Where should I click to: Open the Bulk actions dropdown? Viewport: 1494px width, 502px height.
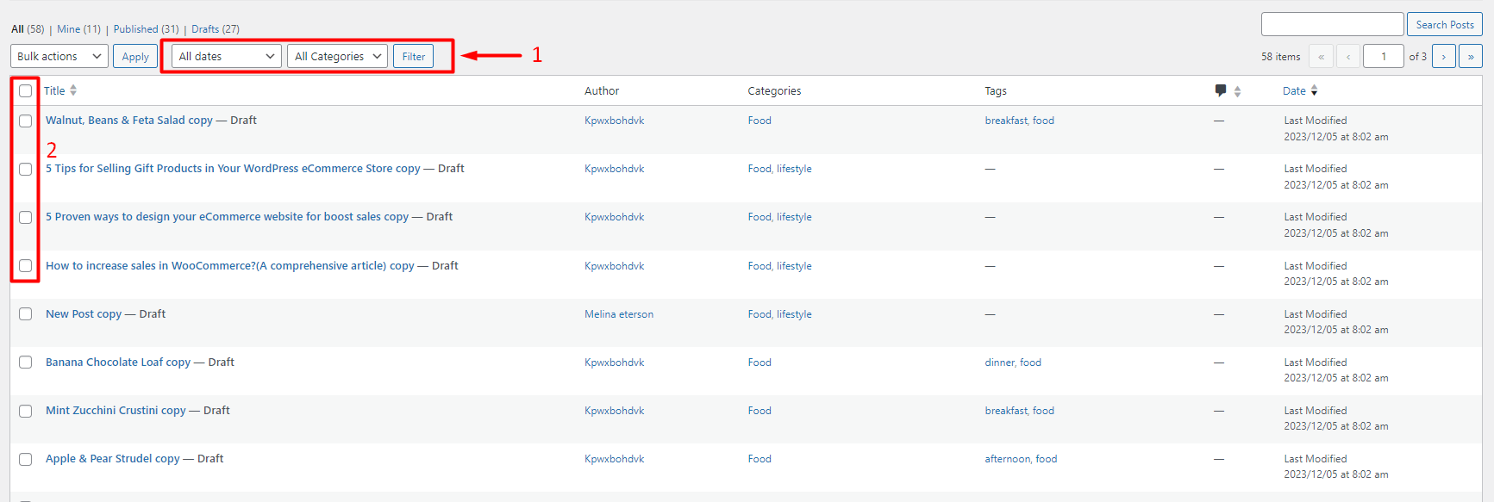coord(59,57)
